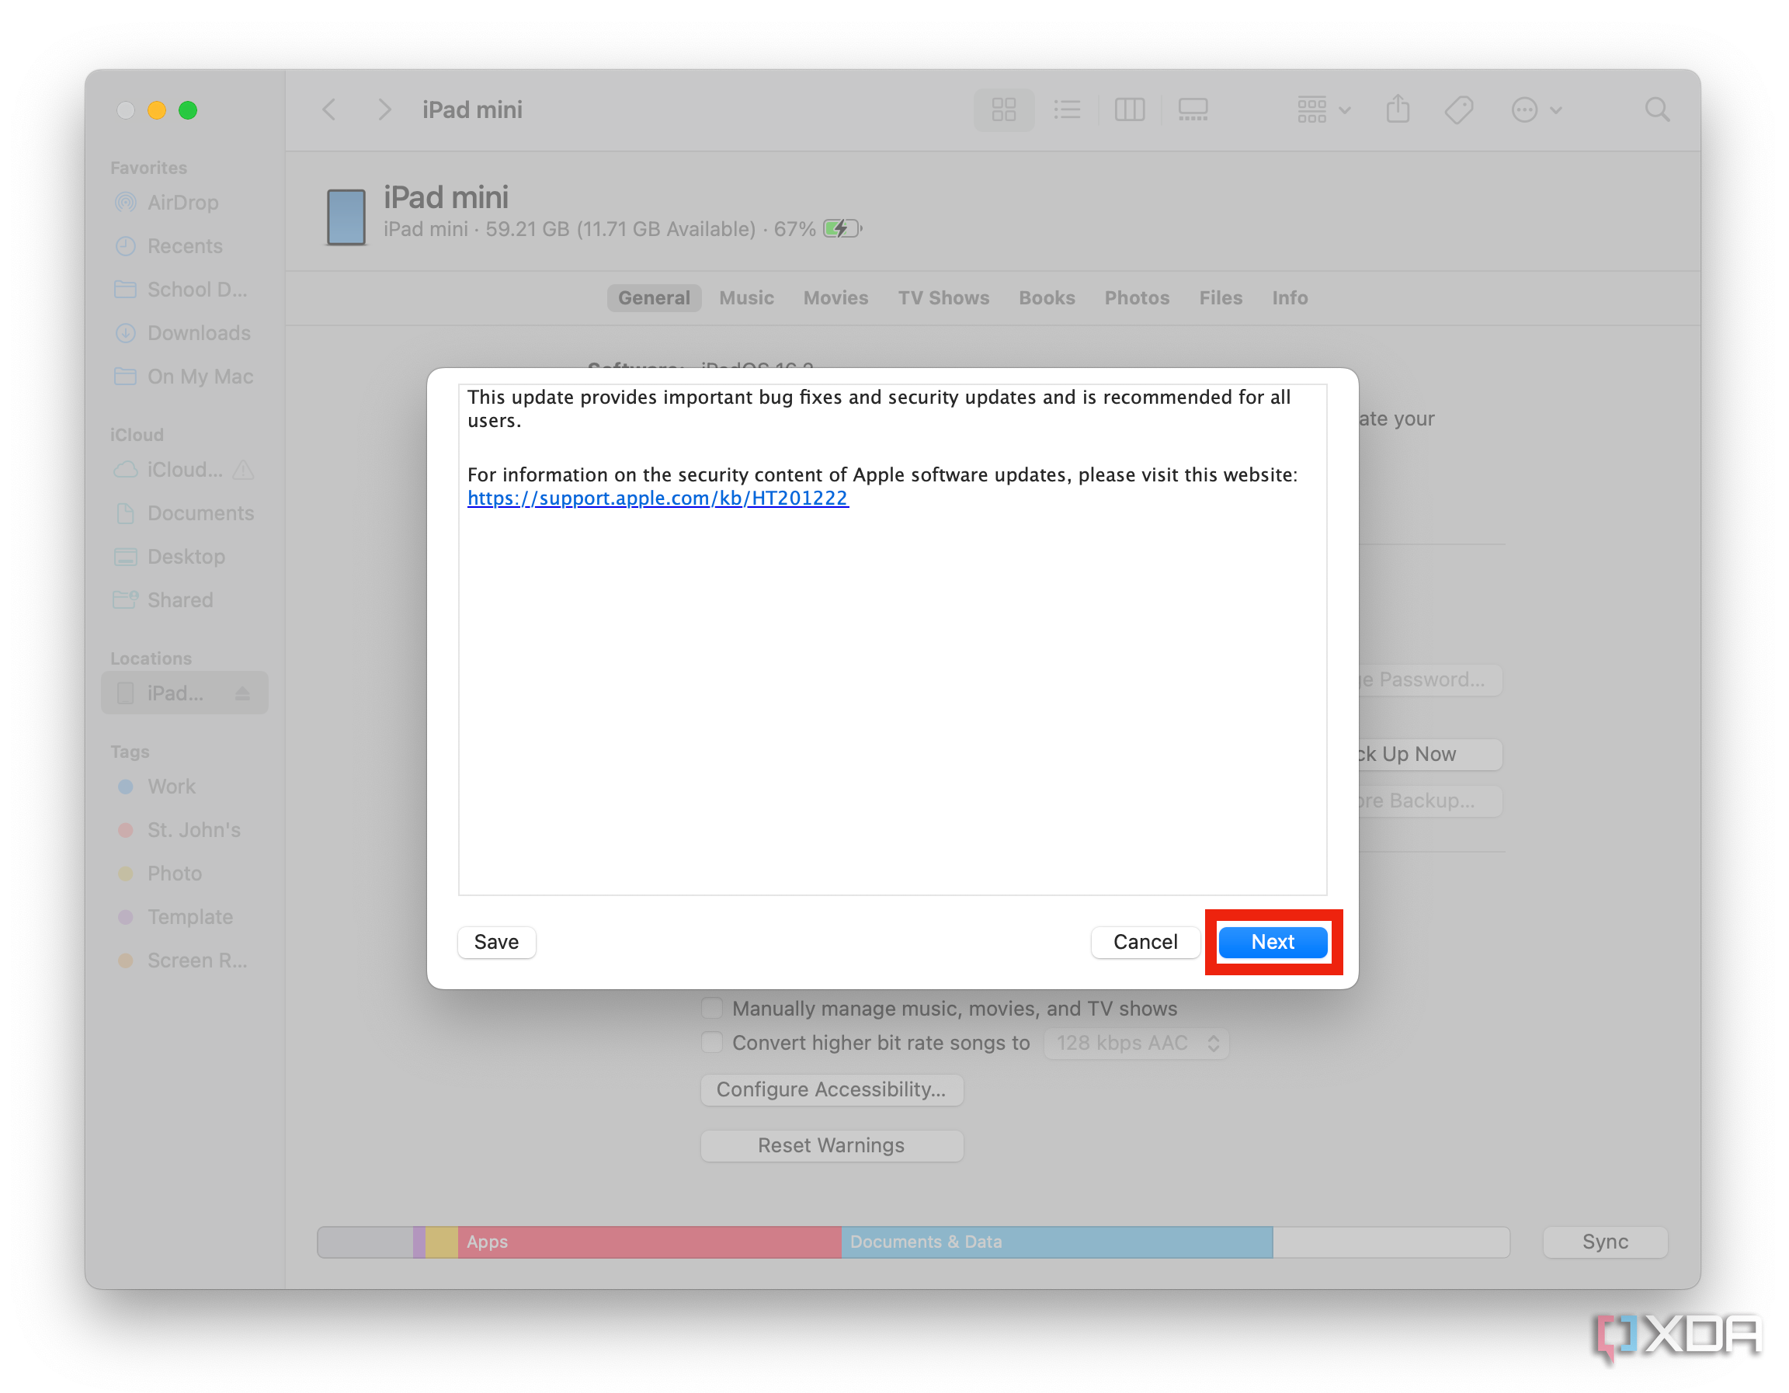Screen dimensions: 1789x1393
Task: Eject the iPad from Locations
Action: pyautogui.click(x=242, y=692)
